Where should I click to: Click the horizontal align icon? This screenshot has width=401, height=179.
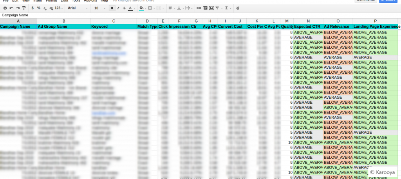point(171,8)
